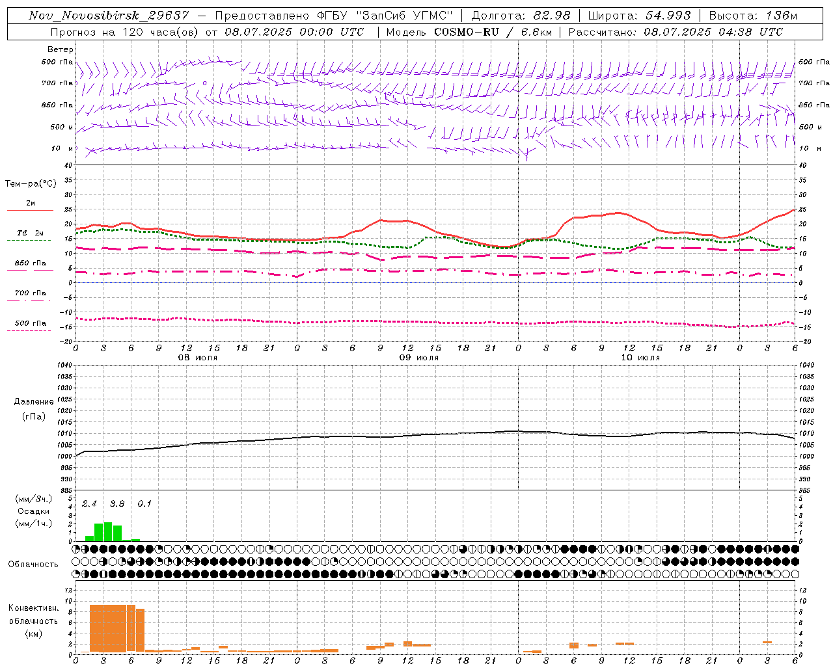The width and height of the screenshot is (833, 666).
Task: Click the solid red 2м legend line
Action: pos(30,211)
